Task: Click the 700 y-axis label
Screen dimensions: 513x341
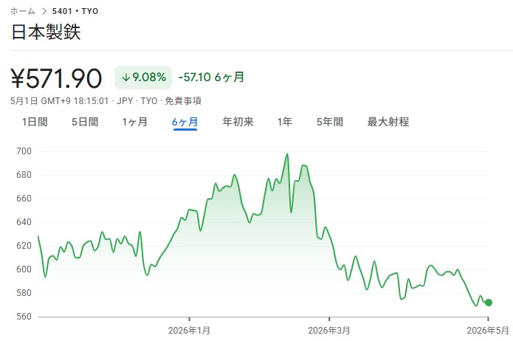Action: (x=24, y=151)
